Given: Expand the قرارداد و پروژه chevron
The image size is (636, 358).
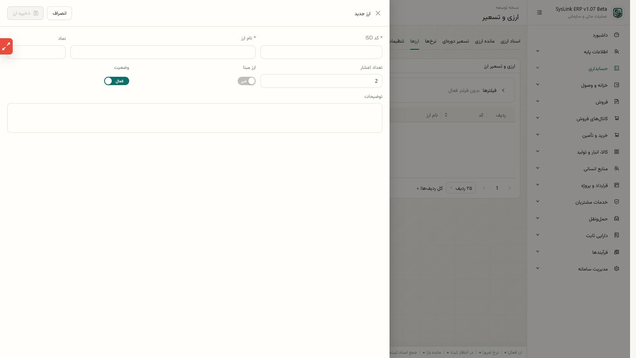Looking at the screenshot, I should 537,185.
